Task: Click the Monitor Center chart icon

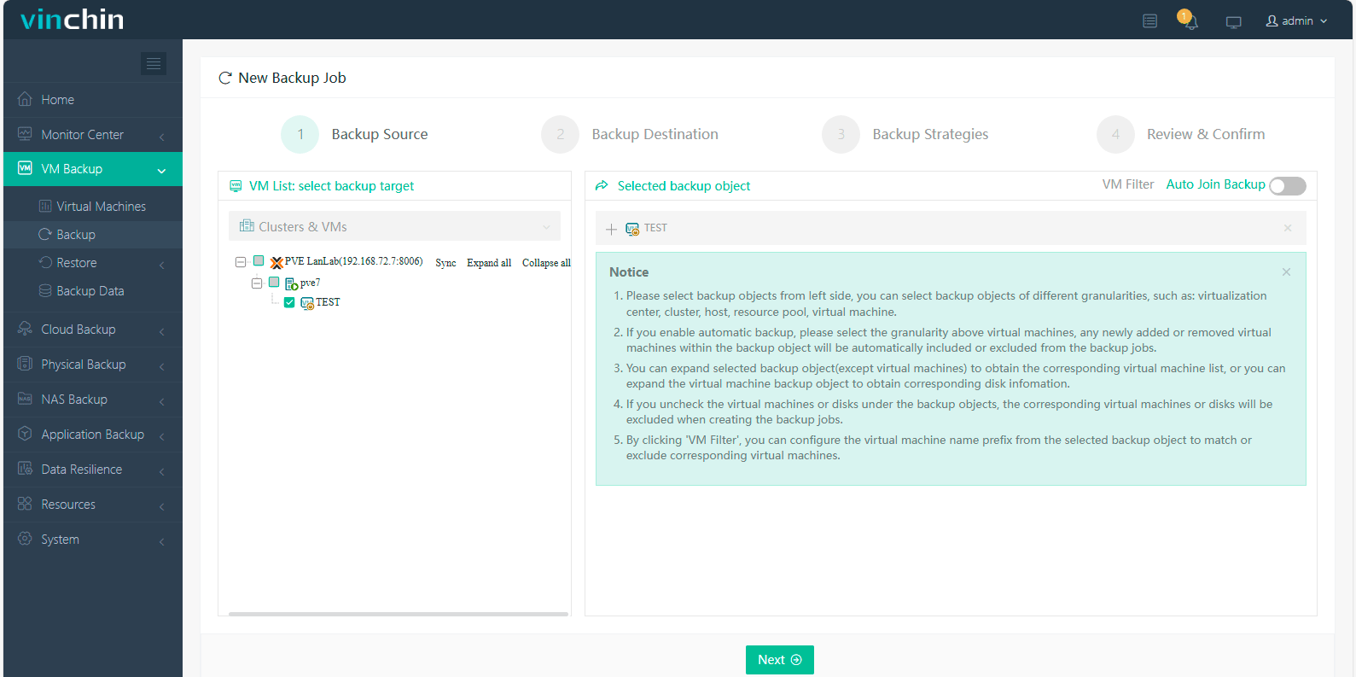Action: tap(25, 134)
